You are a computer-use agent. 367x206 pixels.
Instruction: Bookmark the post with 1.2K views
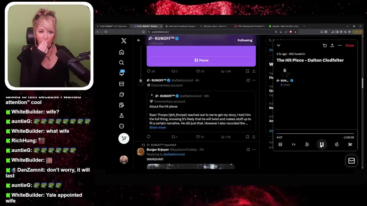click(x=247, y=137)
